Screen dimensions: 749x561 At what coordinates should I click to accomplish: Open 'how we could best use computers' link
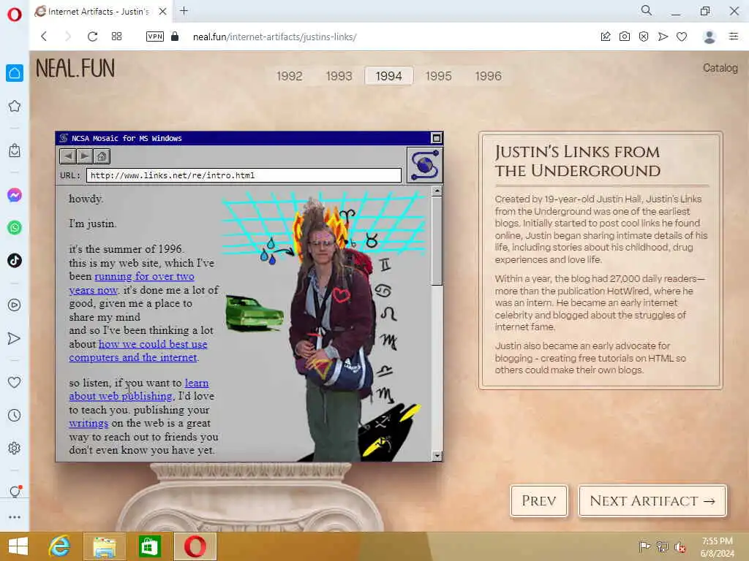[138, 351]
